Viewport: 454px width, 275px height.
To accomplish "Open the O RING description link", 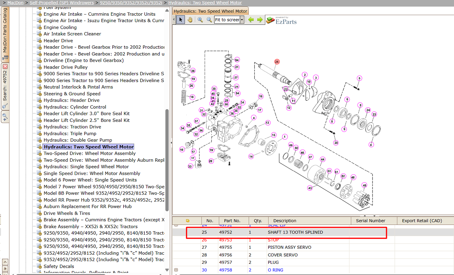I will click(275, 270).
